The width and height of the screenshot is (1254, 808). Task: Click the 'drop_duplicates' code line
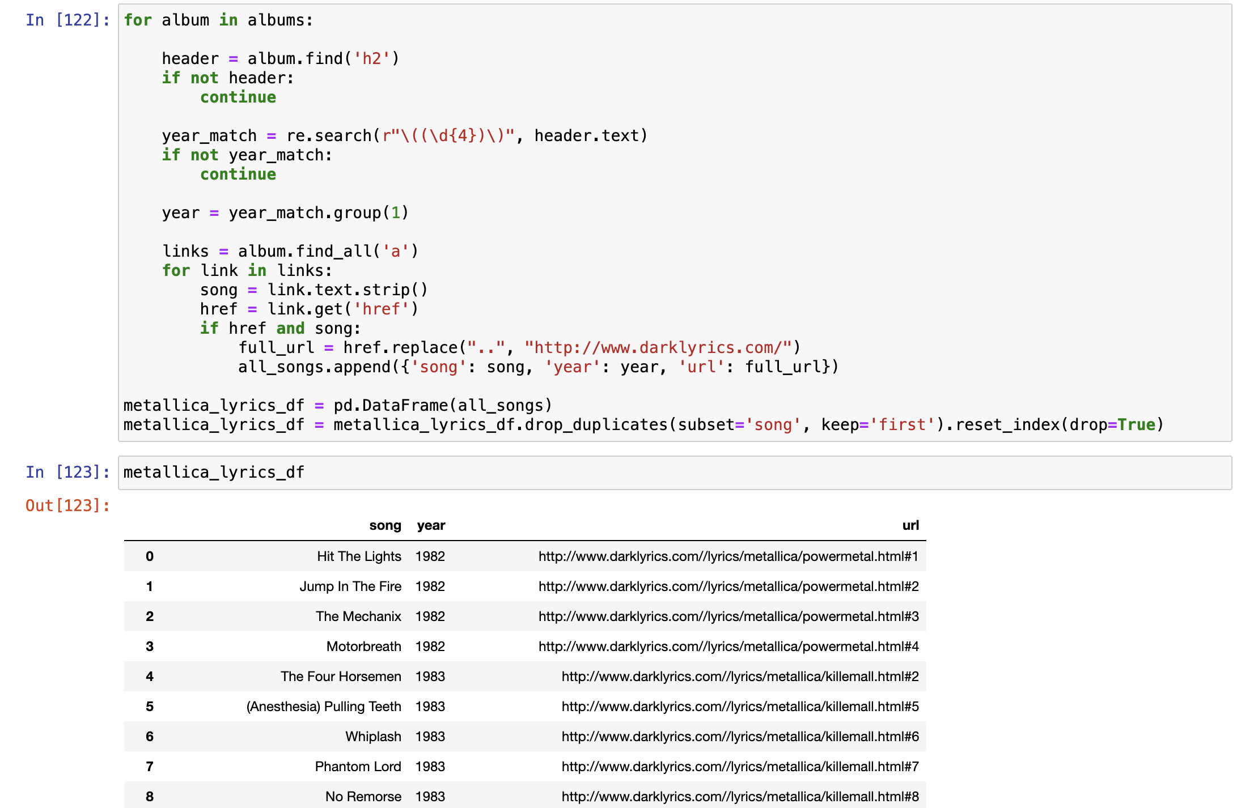coord(643,425)
